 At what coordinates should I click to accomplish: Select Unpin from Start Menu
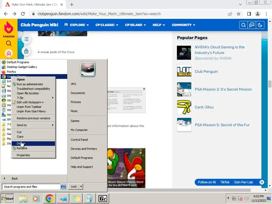33,111
